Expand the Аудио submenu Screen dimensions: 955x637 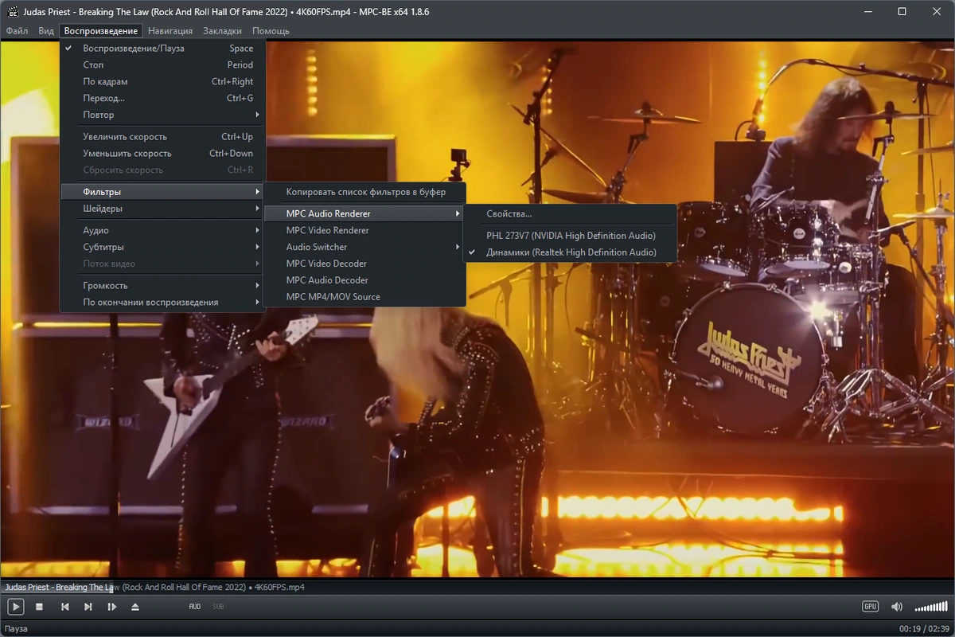(x=162, y=230)
